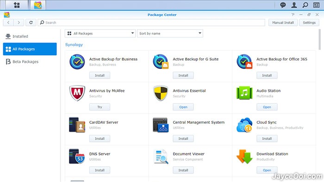This screenshot has width=324, height=182.
Task: Install Active Backup for Business
Action: (100, 75)
